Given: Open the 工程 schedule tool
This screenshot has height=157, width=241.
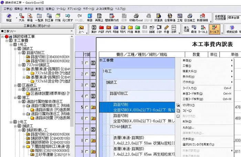Looking at the screenshot, I should tap(180, 17).
